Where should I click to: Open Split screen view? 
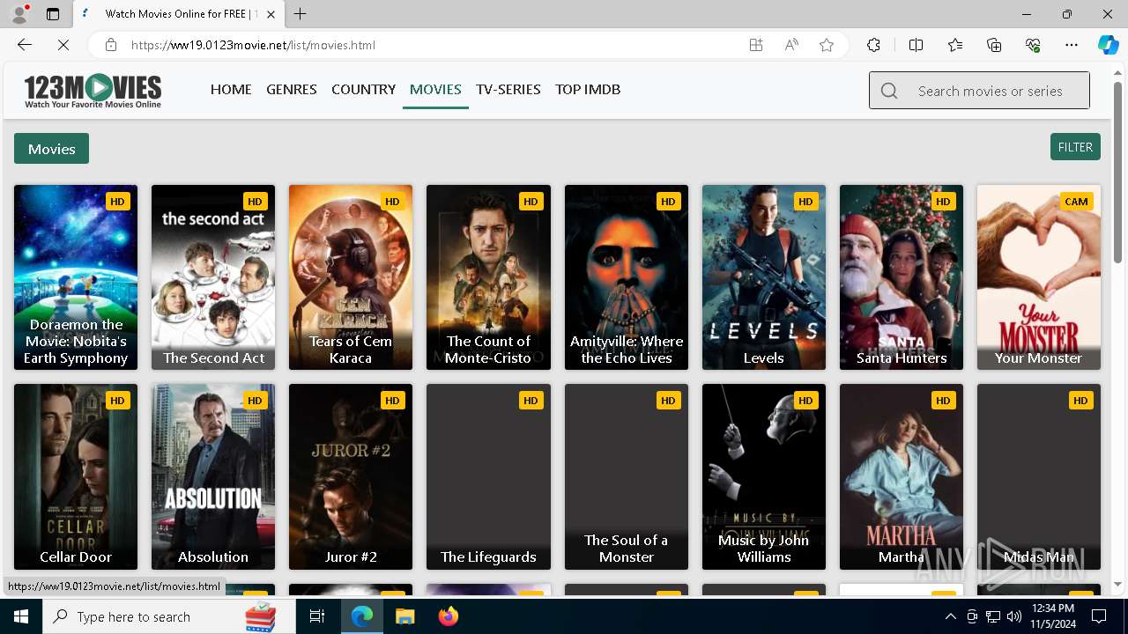pos(916,45)
